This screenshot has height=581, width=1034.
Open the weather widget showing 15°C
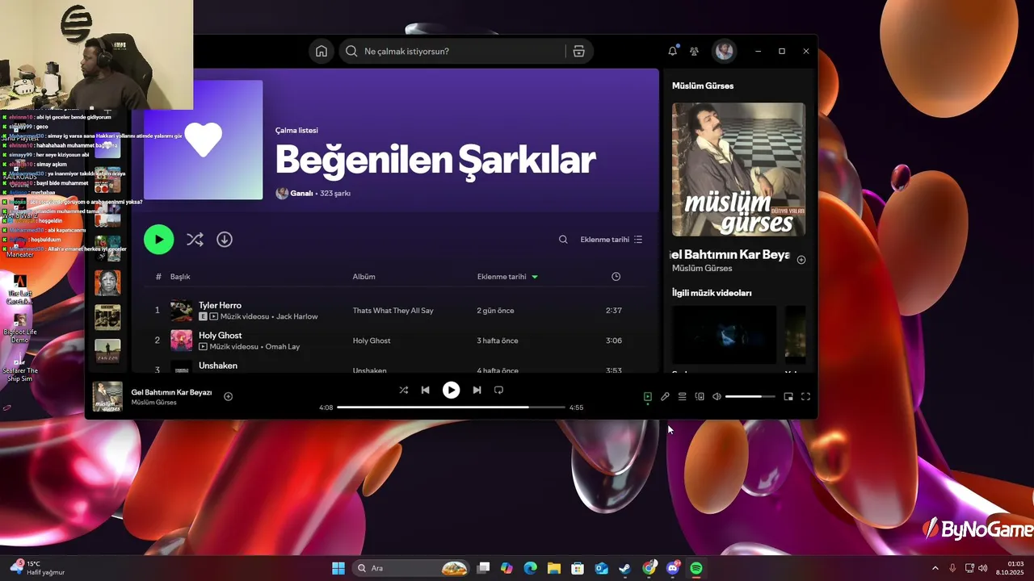[x=36, y=568]
